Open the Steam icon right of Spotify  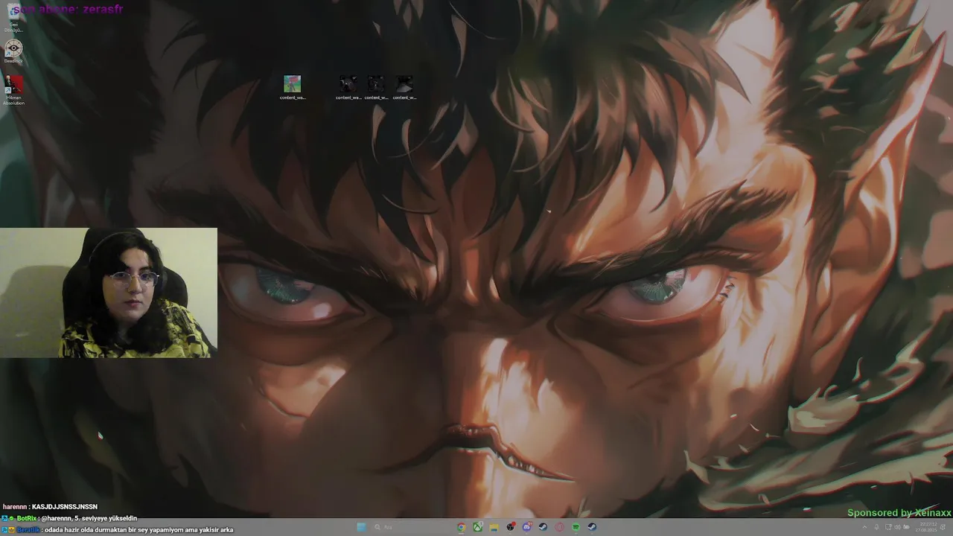(592, 527)
